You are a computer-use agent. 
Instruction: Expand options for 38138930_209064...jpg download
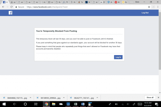tap(64, 98)
